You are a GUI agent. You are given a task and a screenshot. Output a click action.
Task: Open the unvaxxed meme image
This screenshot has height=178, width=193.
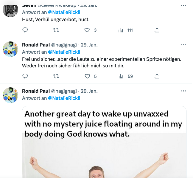pos(104,142)
